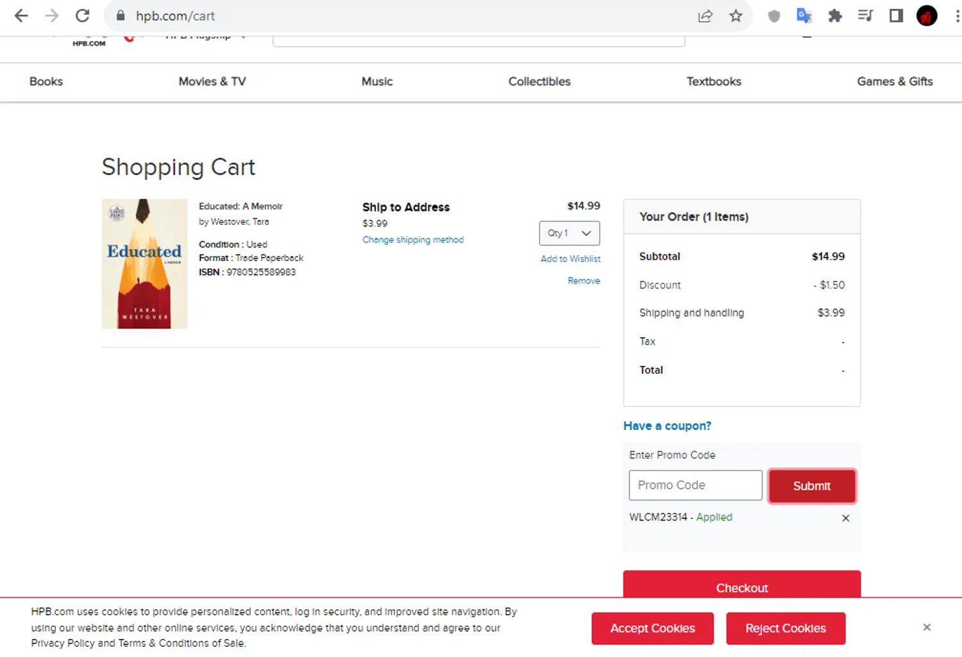Open the Textbooks menu

point(714,81)
